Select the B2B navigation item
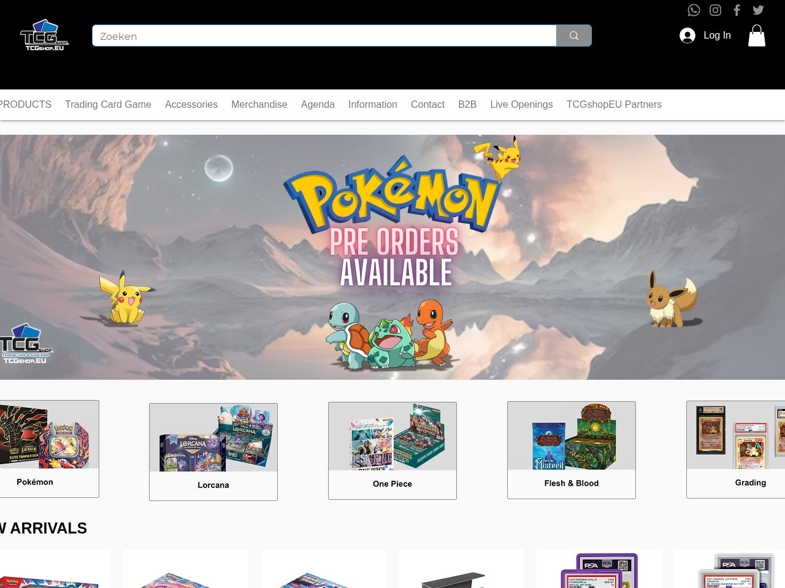Viewport: 785px width, 588px height. coord(467,104)
